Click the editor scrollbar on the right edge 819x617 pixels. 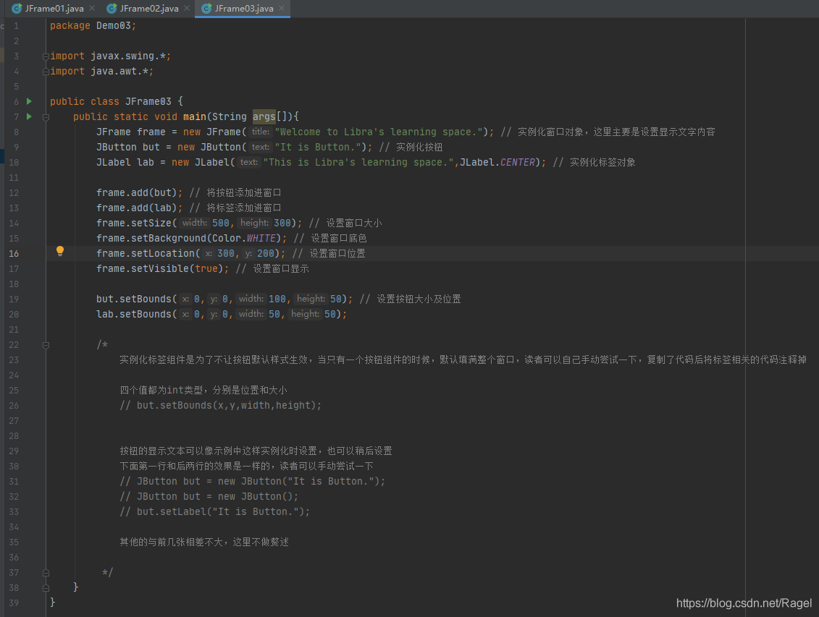pos(815,289)
